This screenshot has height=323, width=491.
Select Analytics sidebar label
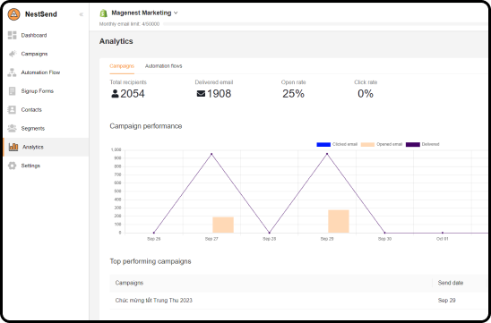[33, 147]
